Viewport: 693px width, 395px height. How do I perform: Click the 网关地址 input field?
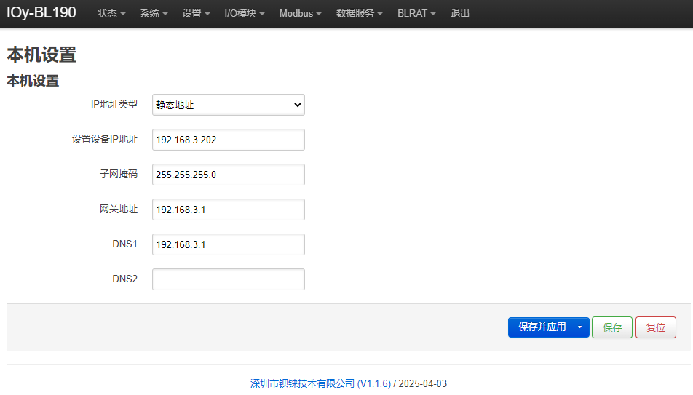[229, 210]
